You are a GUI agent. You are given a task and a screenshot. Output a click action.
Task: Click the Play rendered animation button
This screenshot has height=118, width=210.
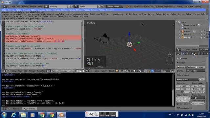(200, 67)
